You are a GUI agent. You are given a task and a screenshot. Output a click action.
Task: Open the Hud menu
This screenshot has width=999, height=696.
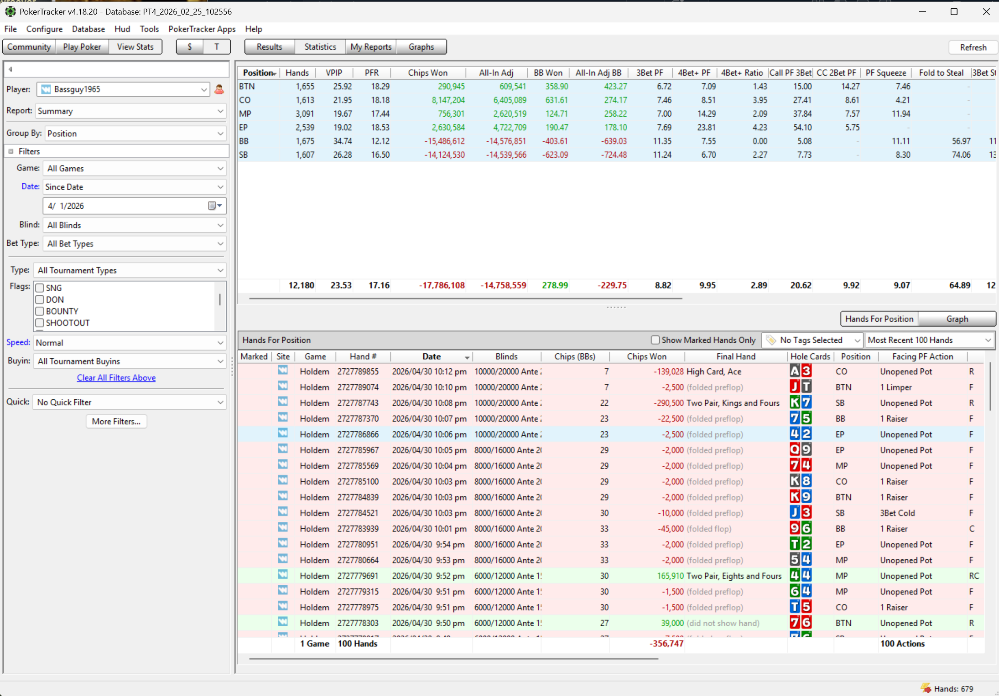coord(122,29)
